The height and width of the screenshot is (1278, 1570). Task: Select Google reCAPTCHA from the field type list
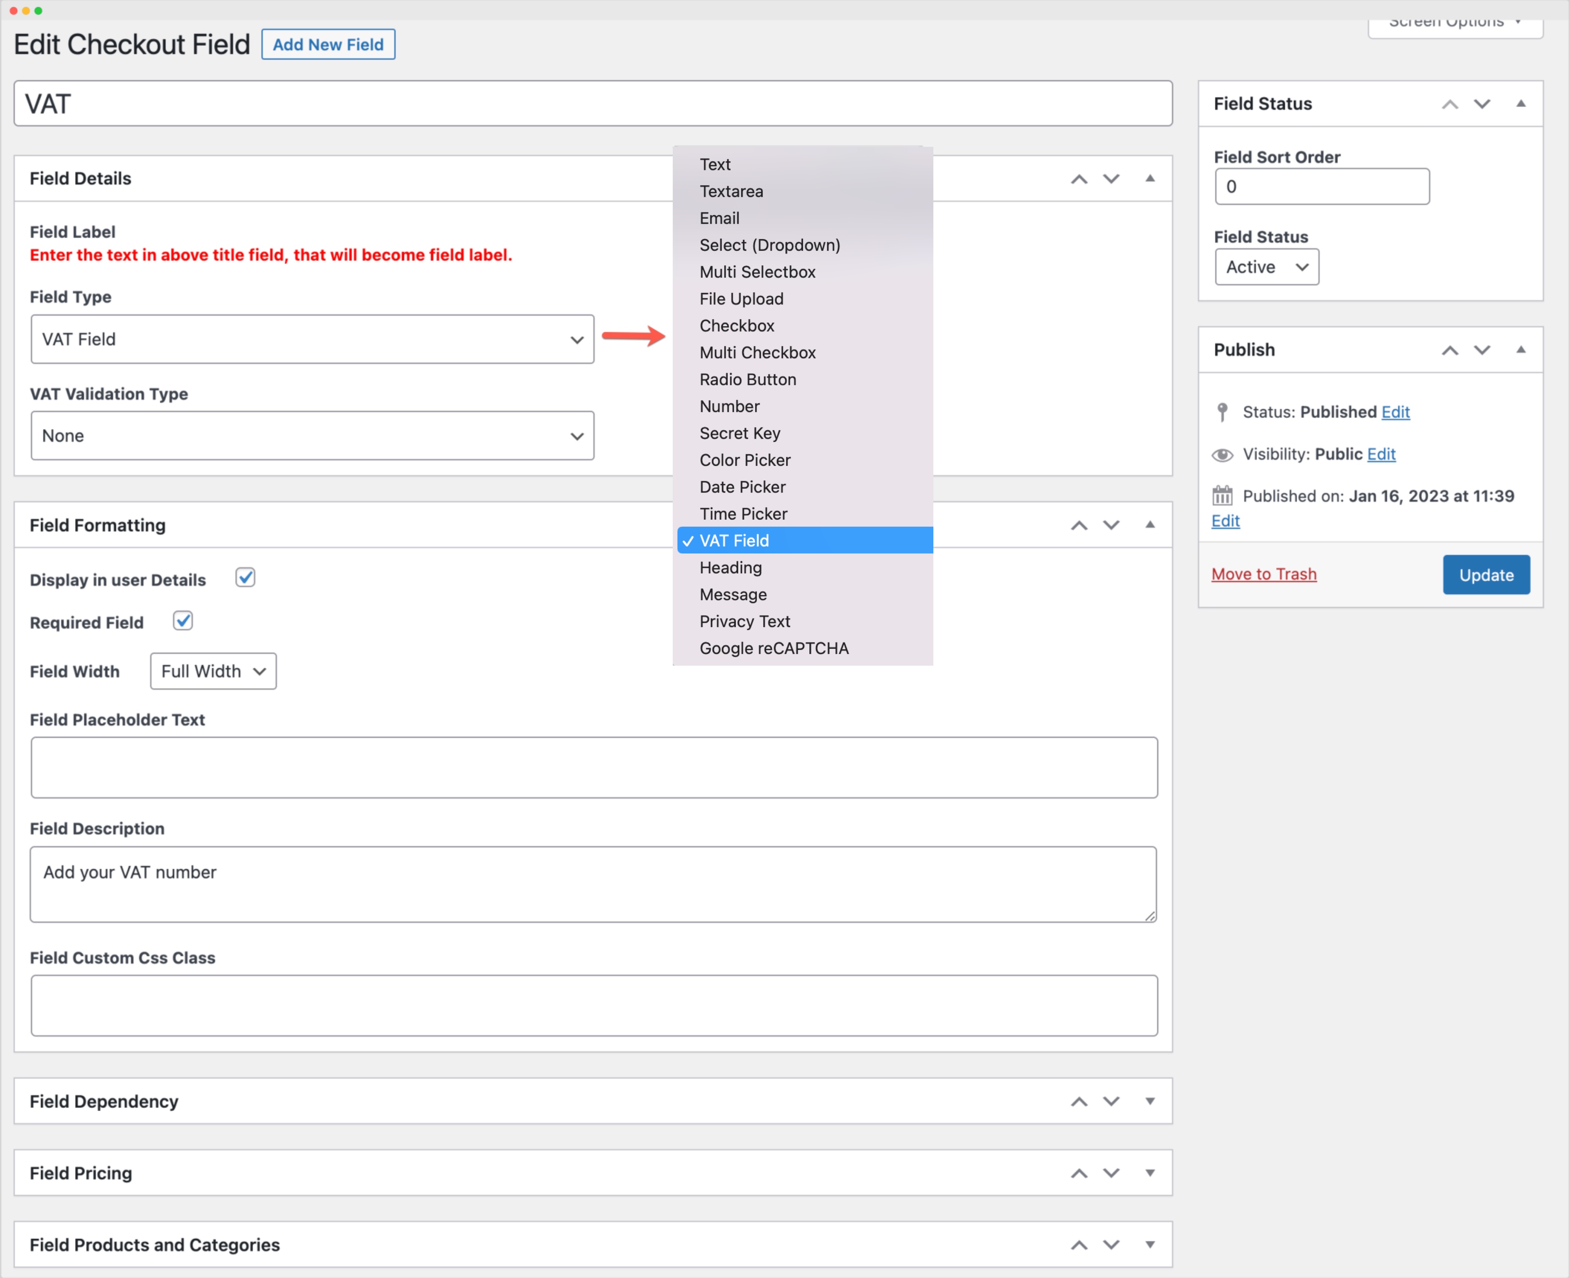click(774, 648)
